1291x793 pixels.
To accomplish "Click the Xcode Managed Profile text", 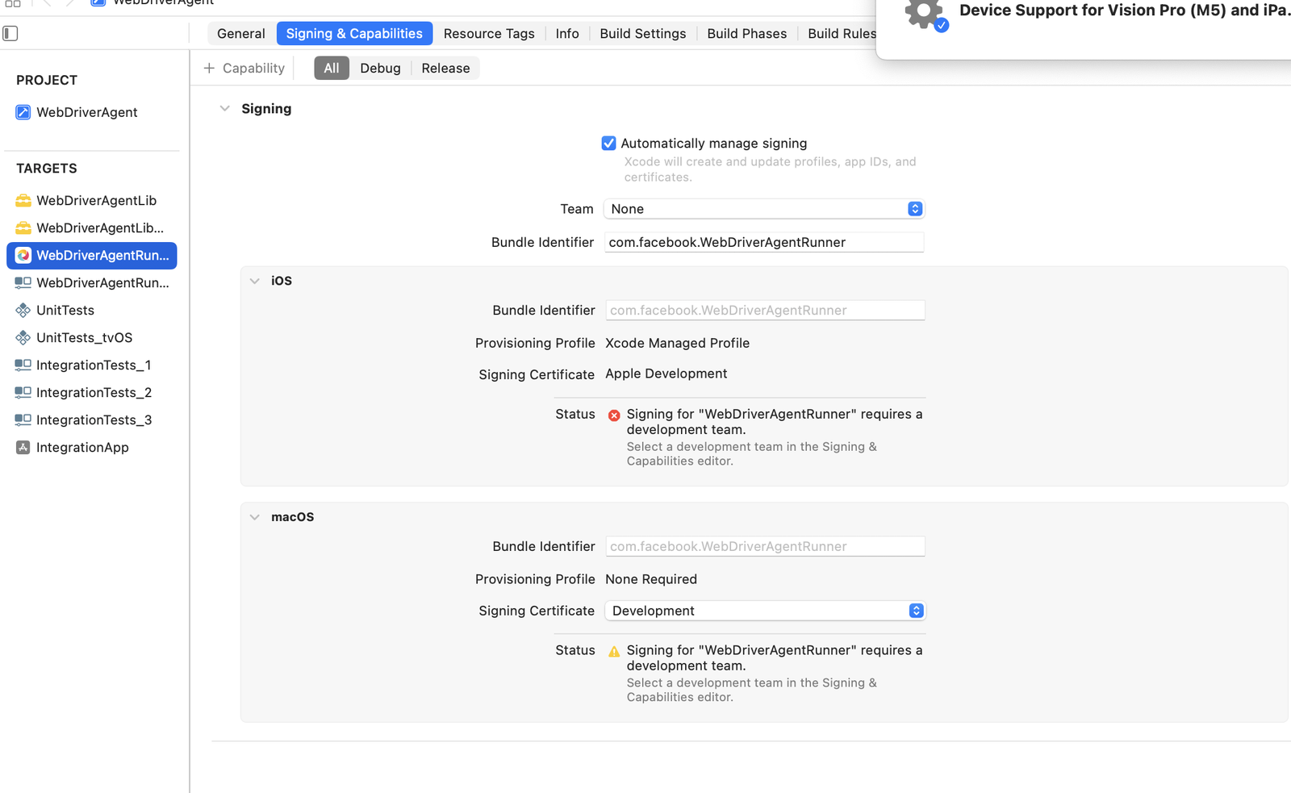I will coord(677,343).
